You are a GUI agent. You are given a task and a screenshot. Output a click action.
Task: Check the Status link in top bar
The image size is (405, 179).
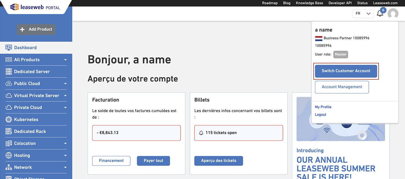(362, 3)
